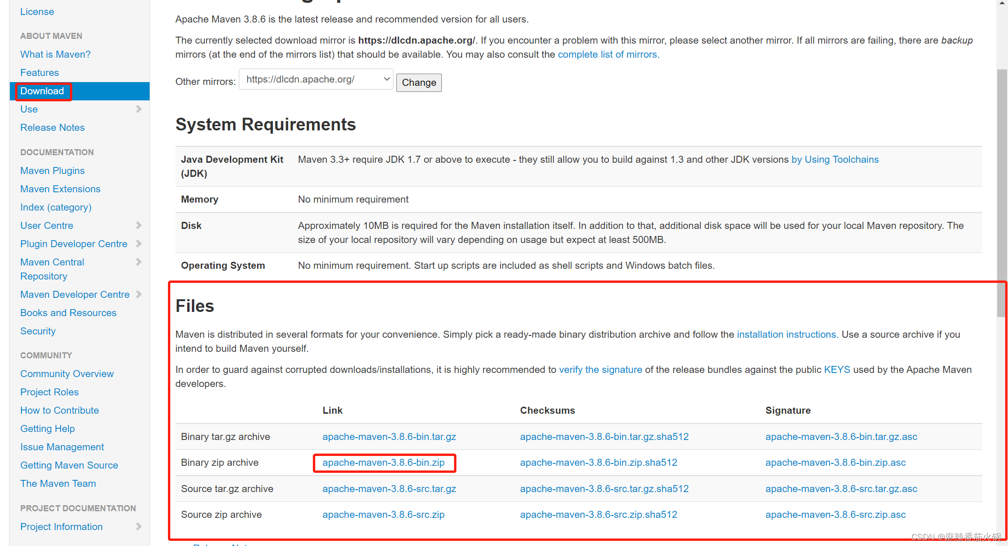Expand the User Centre chevron
1008x546 pixels.
[x=138, y=225]
